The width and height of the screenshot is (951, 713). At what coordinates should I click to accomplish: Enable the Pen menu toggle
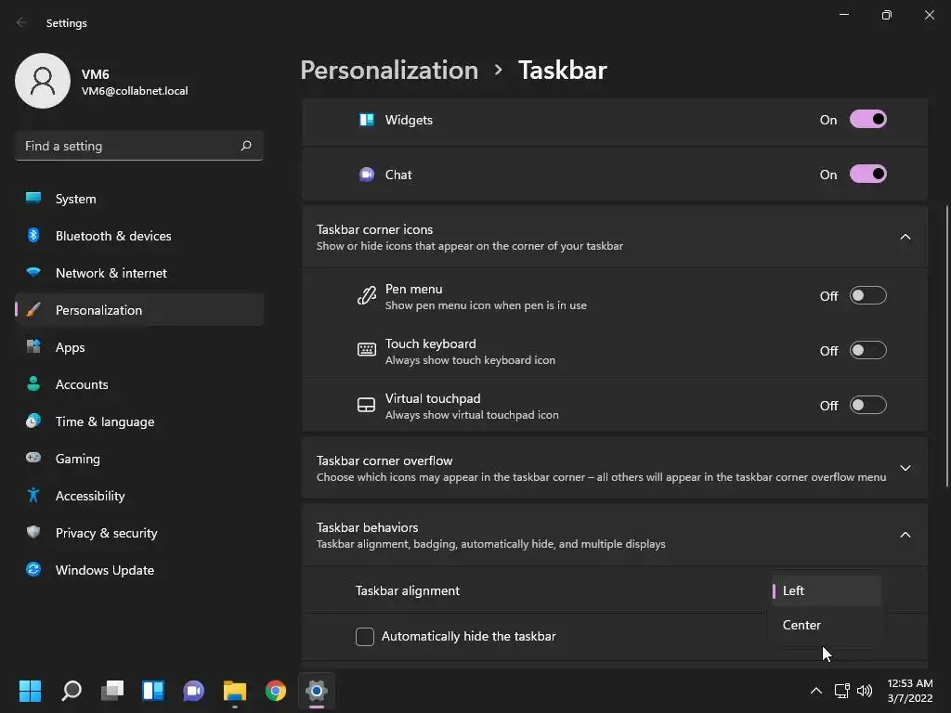868,296
